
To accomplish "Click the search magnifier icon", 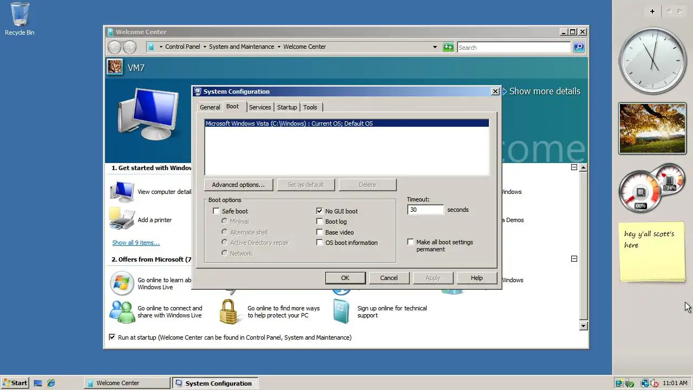I will tap(579, 47).
